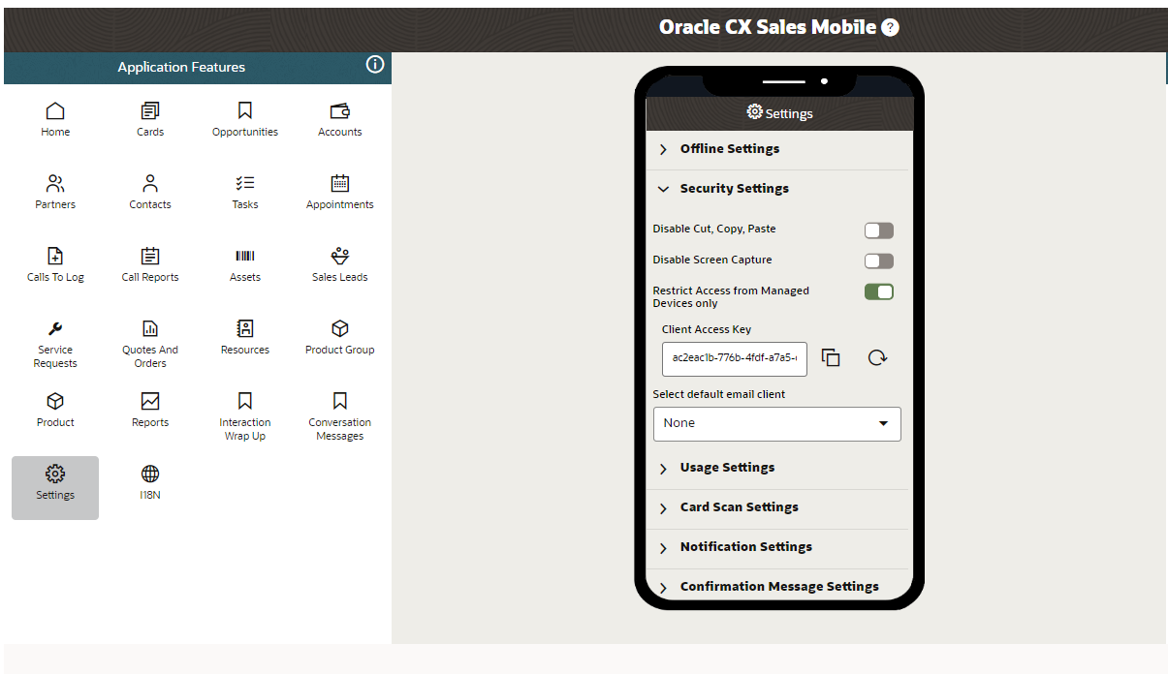Click the Client Access Key text field
Viewport: 1168px width, 674px height.
point(735,358)
